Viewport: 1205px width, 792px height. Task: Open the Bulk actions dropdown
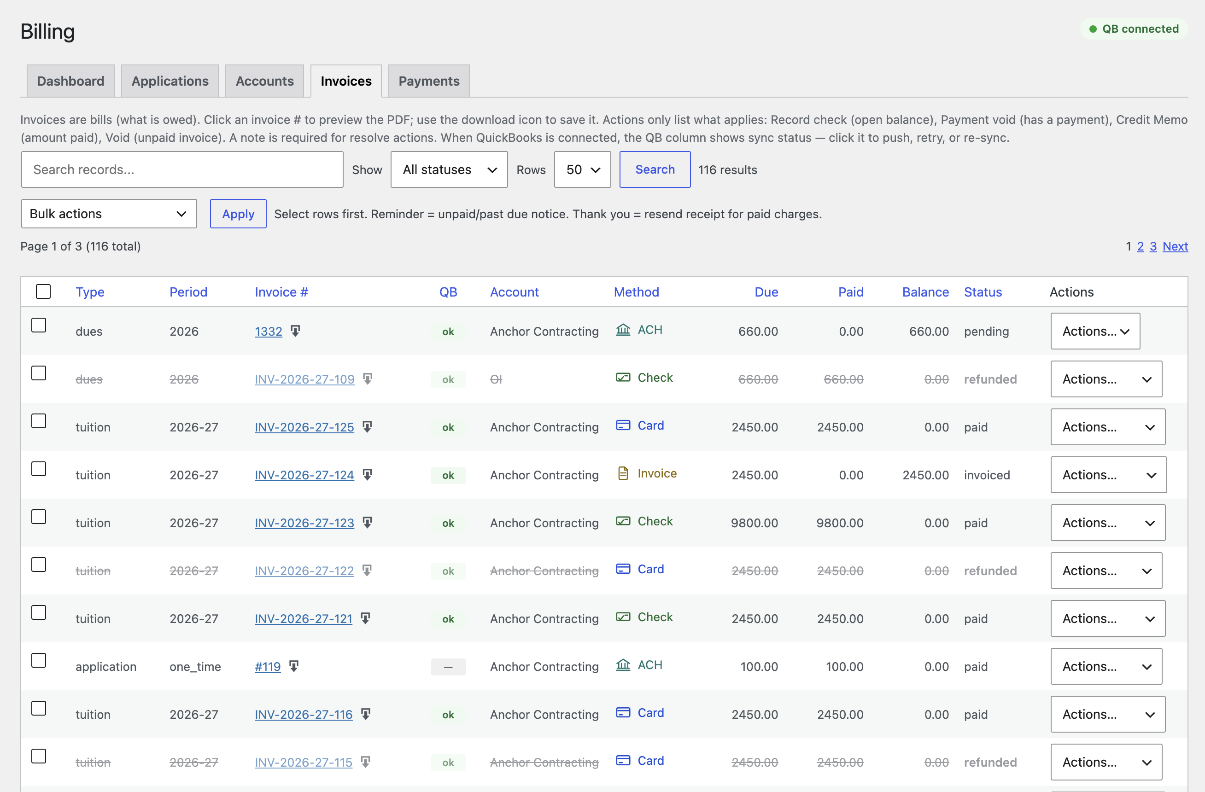tap(109, 214)
